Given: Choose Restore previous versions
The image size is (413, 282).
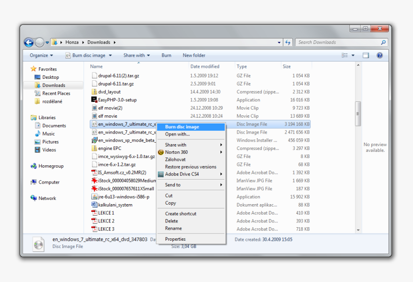Looking at the screenshot, I should click(191, 167).
